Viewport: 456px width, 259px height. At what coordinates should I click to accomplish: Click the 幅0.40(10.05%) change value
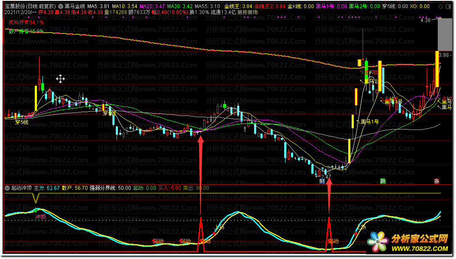tap(170, 12)
